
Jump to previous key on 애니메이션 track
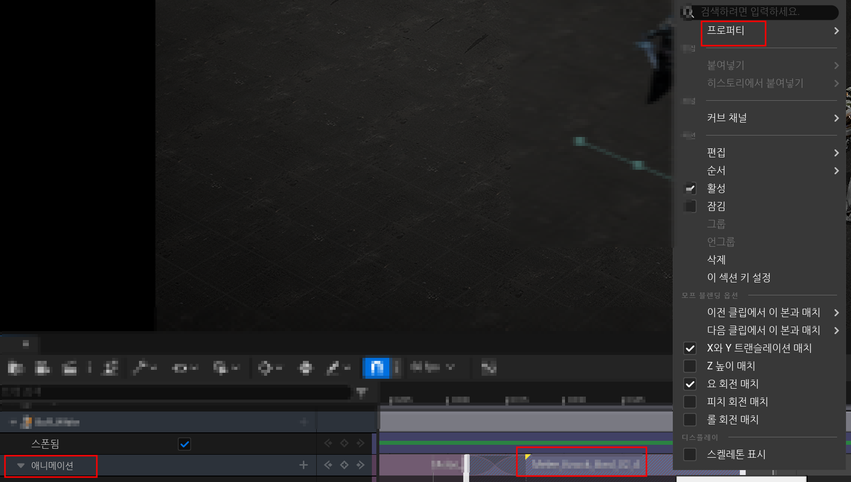[x=328, y=465]
